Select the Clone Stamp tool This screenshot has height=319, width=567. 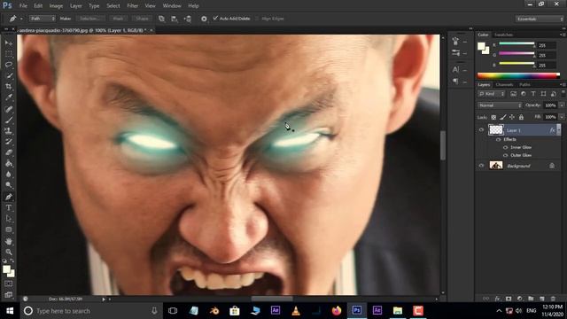(9, 130)
